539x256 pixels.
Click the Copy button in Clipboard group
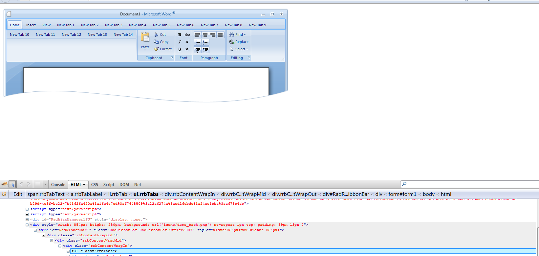coord(161,42)
